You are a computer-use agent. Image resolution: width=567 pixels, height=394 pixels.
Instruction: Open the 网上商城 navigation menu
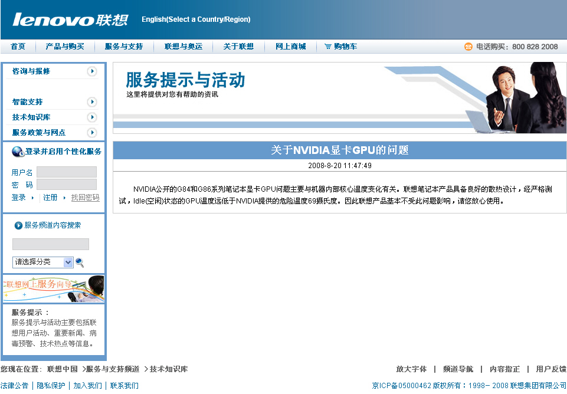coord(291,46)
